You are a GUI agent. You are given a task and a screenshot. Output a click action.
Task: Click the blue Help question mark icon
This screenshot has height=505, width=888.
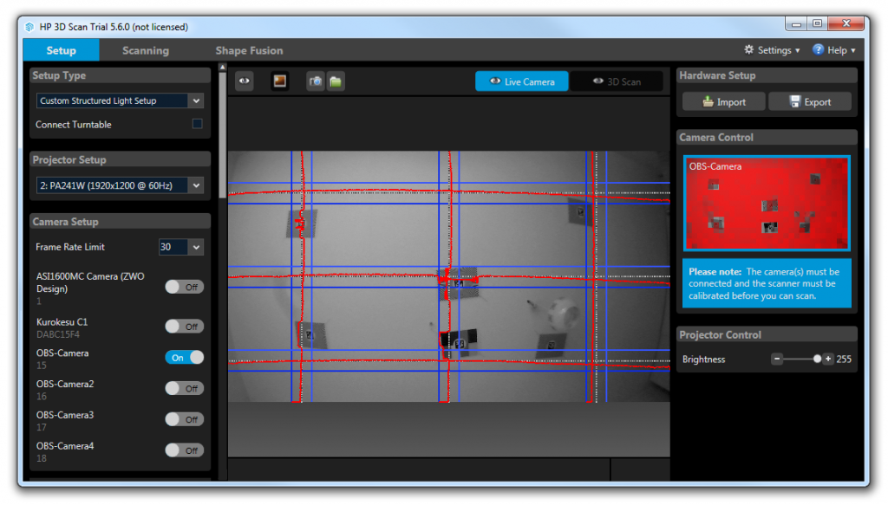tap(818, 49)
